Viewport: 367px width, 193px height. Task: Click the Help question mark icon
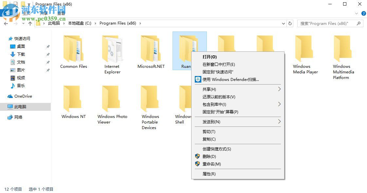[363, 13]
